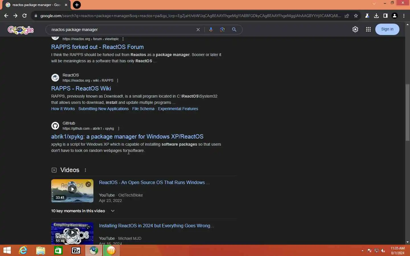Clear the search query text
Image resolution: width=410 pixels, height=256 pixels.
(198, 30)
